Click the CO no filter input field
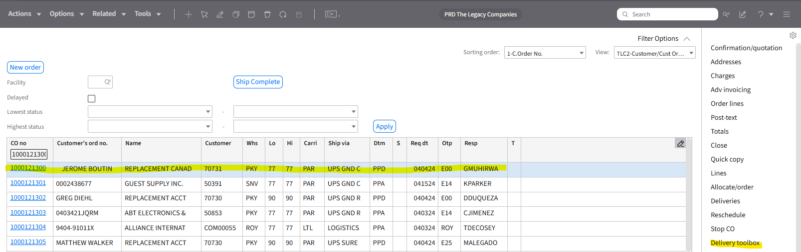 pos(29,154)
